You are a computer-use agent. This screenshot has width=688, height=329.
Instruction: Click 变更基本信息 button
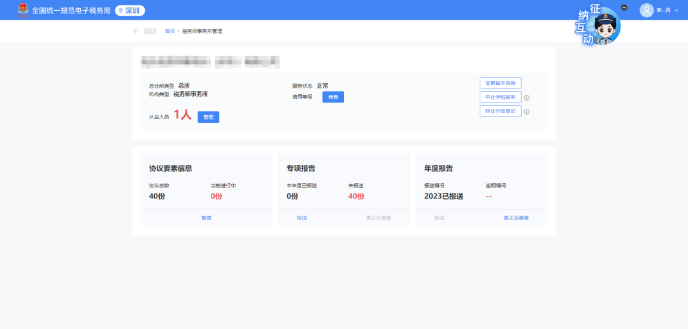(x=500, y=83)
